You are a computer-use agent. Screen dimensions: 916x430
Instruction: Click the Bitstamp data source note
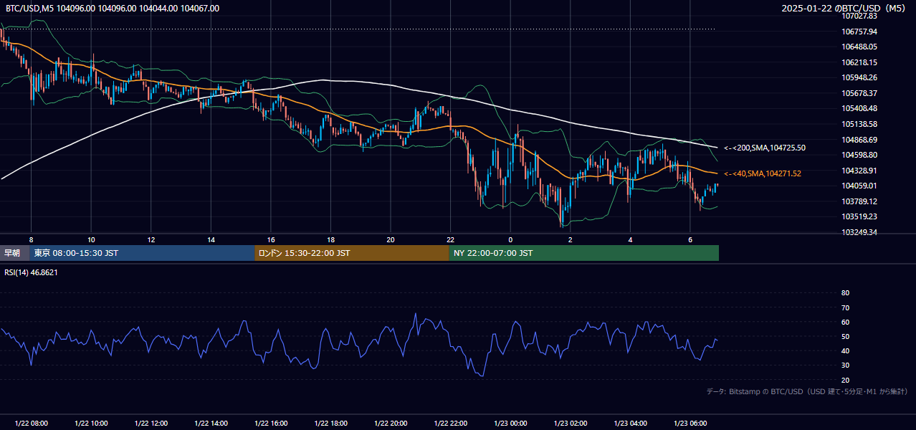[807, 391]
